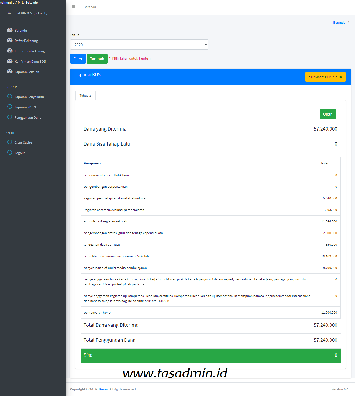
Task: Select the Penggunaan Dana radio circle
Action: [x=10, y=117]
